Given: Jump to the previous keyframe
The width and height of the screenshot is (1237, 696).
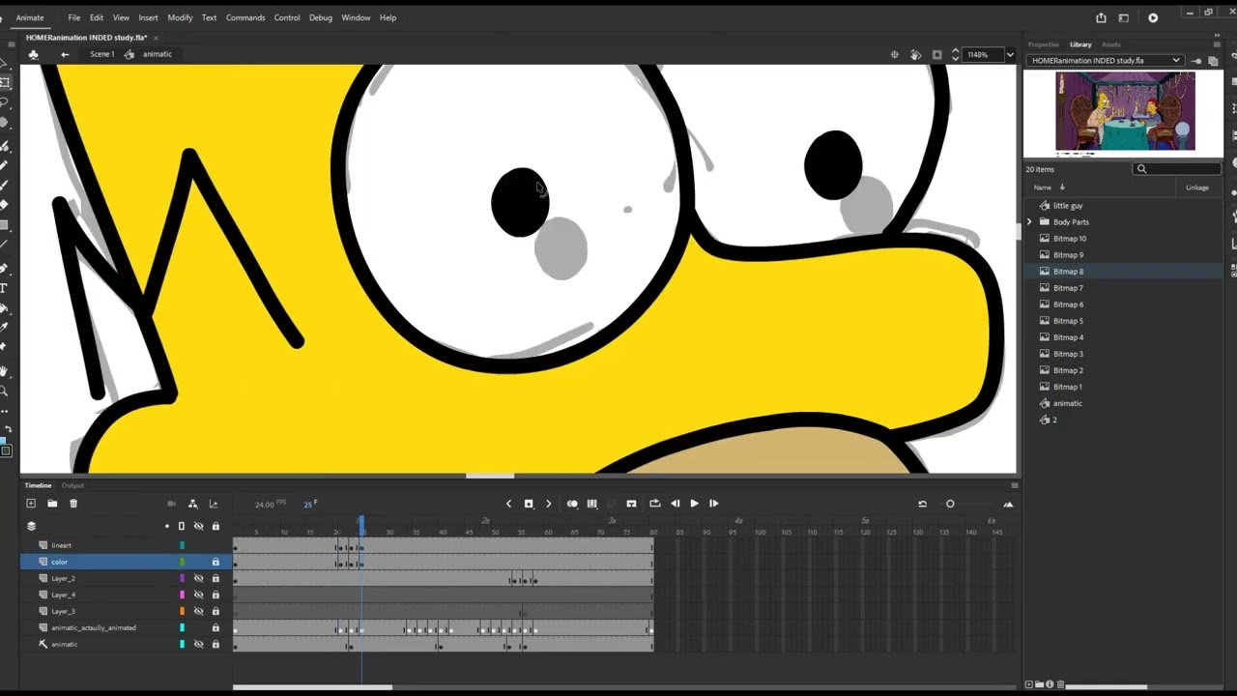Looking at the screenshot, I should click(x=508, y=504).
